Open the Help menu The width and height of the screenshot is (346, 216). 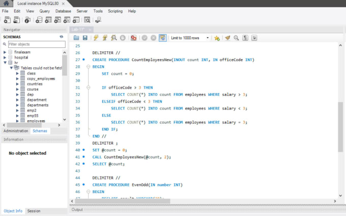(132, 11)
